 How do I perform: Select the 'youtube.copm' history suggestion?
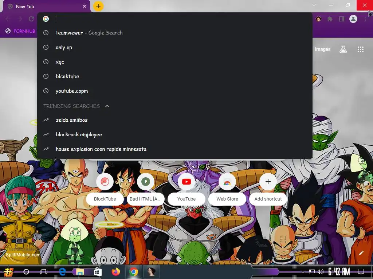click(x=175, y=91)
